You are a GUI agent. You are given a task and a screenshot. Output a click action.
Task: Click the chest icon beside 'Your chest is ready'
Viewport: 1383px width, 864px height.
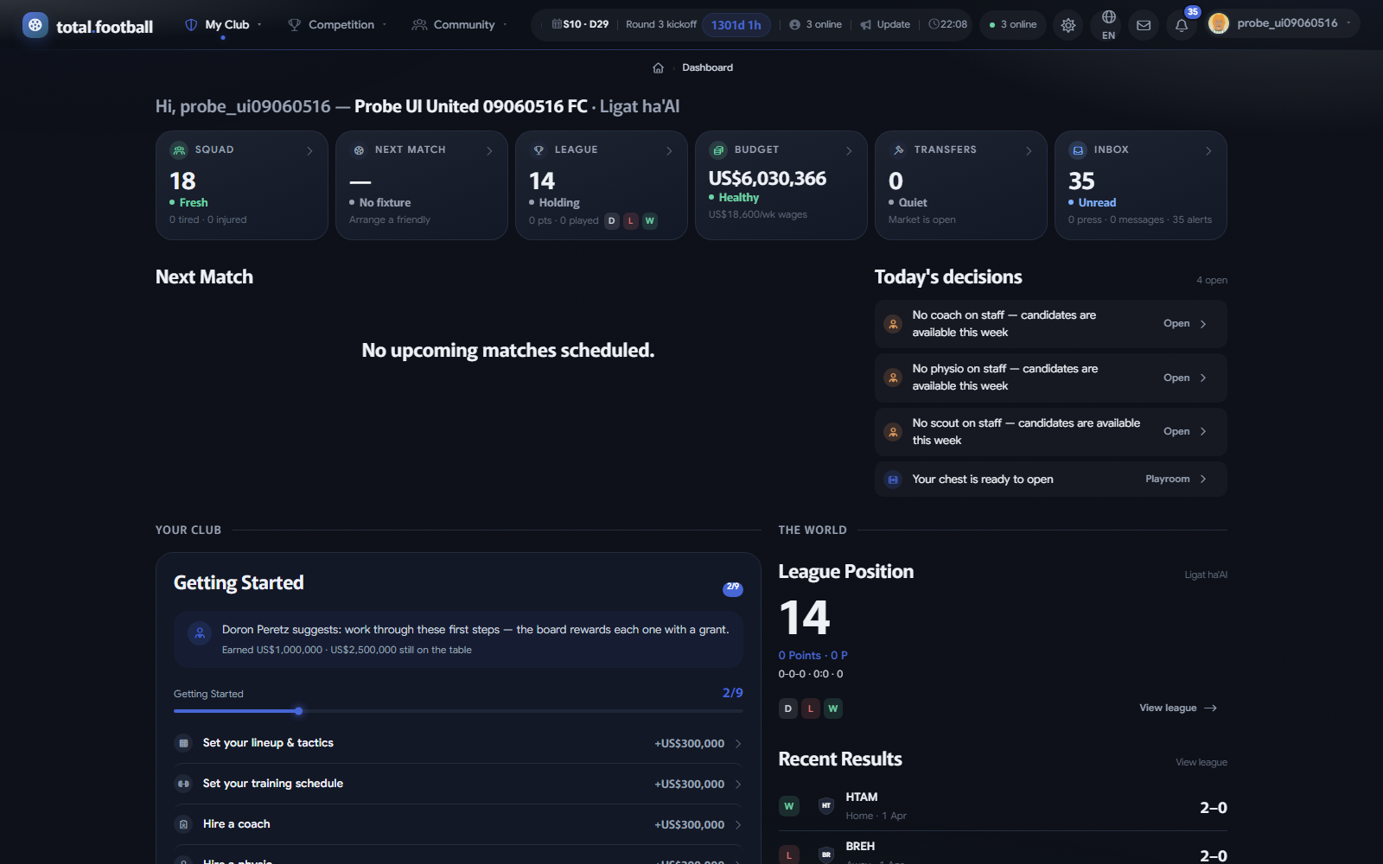pyautogui.click(x=893, y=480)
